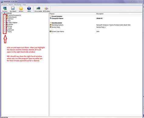Click the HWiNFO64 status bar text
The height and width of the screenshot is (118, 144).
click(5, 117)
